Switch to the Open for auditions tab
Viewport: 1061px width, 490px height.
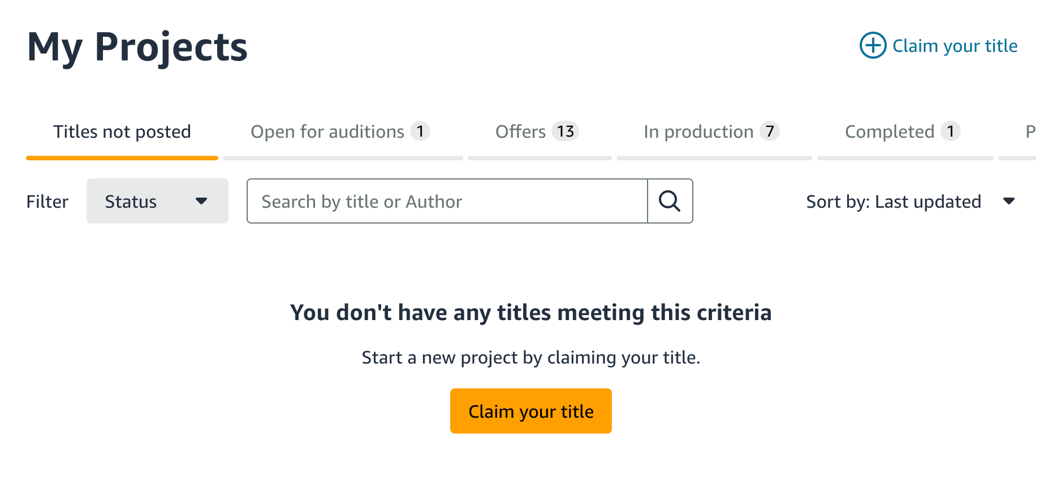(x=343, y=135)
